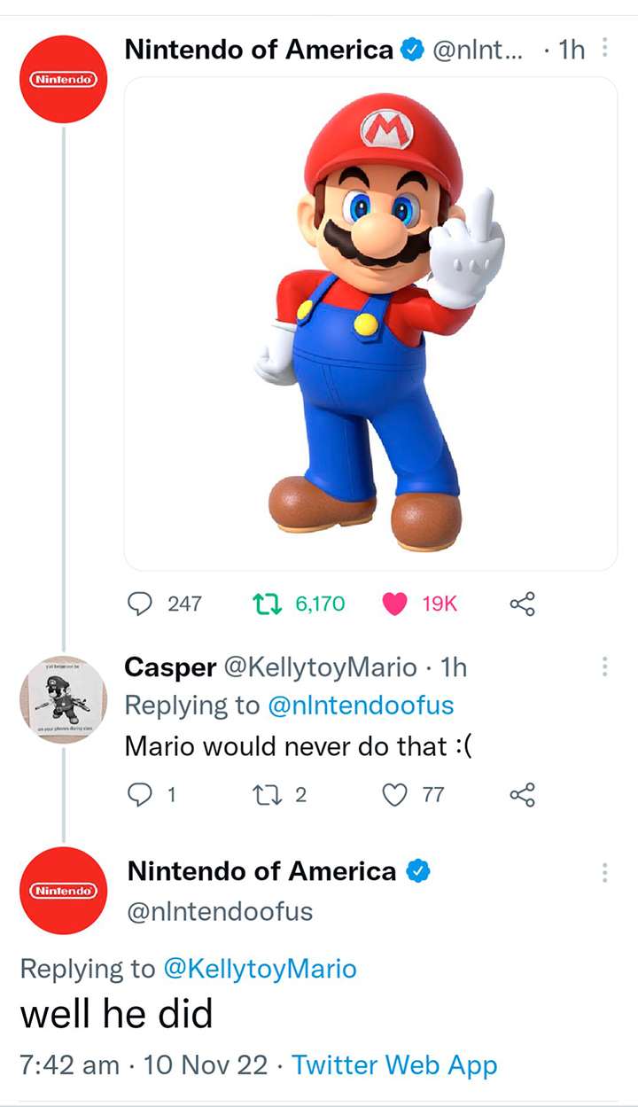Click the @KellytoyMario mention link
The width and height of the screenshot is (638, 1107).
260,969
